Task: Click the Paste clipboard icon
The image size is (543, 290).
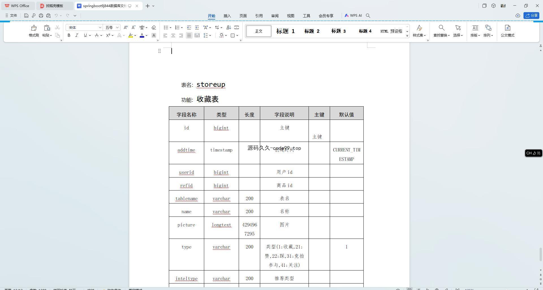Action: tap(47, 28)
